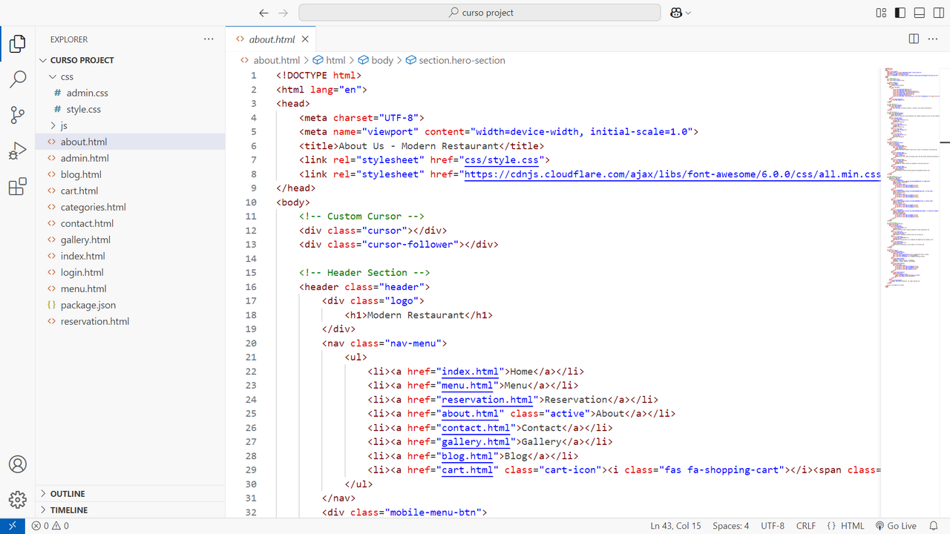Click the Split Editor Right icon
The height and width of the screenshot is (534, 950).
click(914, 39)
